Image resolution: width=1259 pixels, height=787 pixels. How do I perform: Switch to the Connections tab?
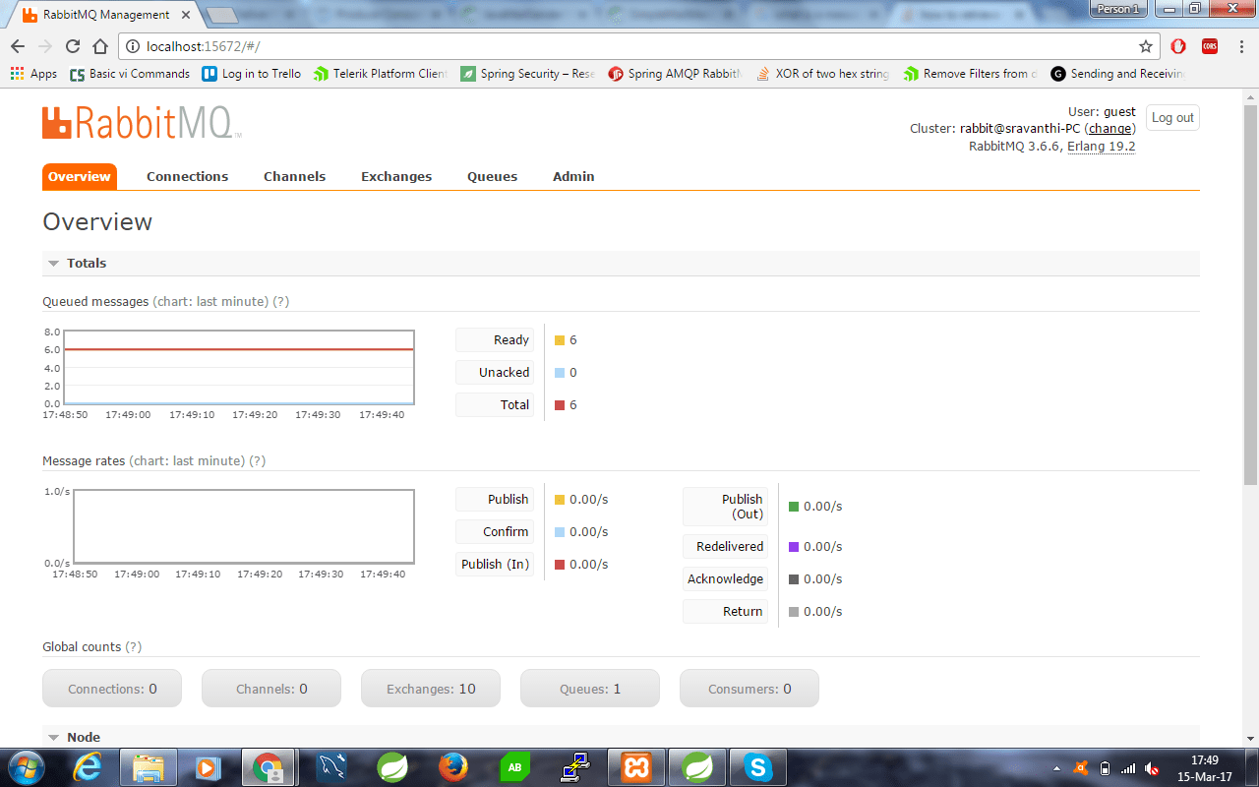[187, 177]
